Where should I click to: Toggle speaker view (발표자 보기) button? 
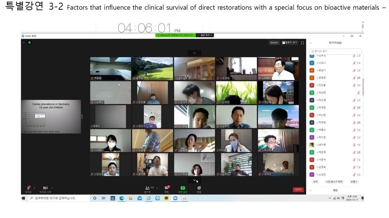coord(289,43)
